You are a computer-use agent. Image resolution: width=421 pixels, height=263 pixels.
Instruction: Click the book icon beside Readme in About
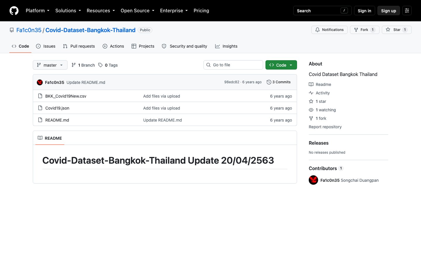pos(311,84)
